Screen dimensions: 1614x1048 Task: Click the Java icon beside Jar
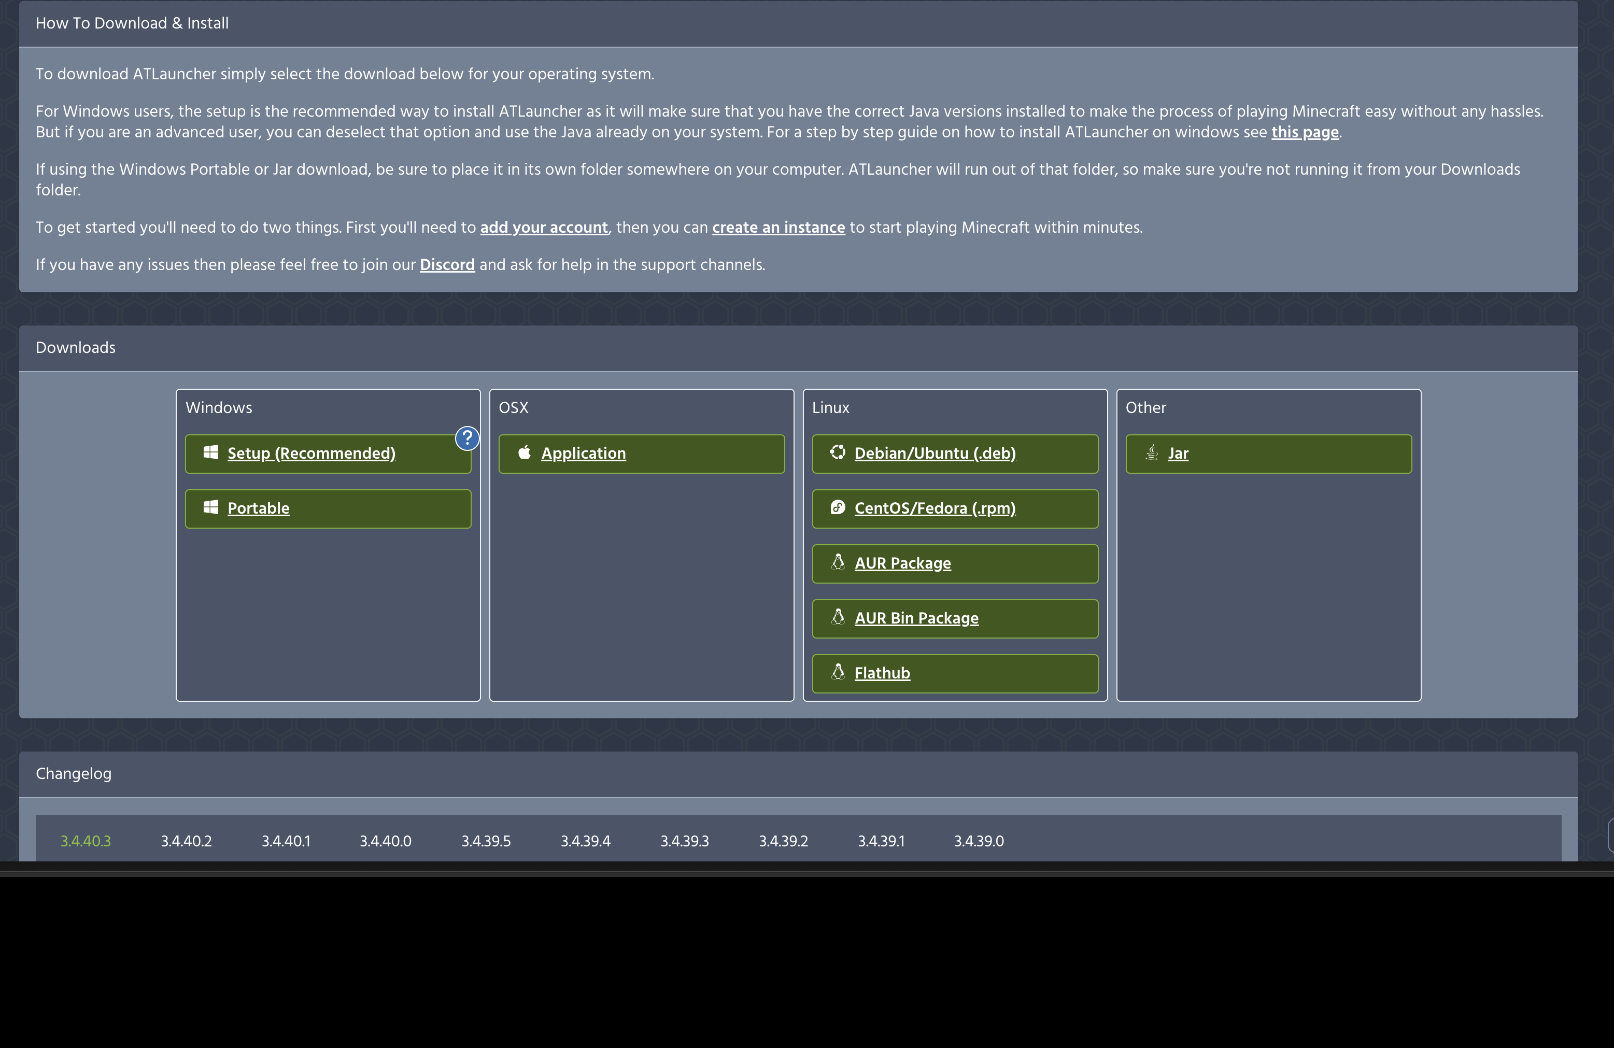1152,452
